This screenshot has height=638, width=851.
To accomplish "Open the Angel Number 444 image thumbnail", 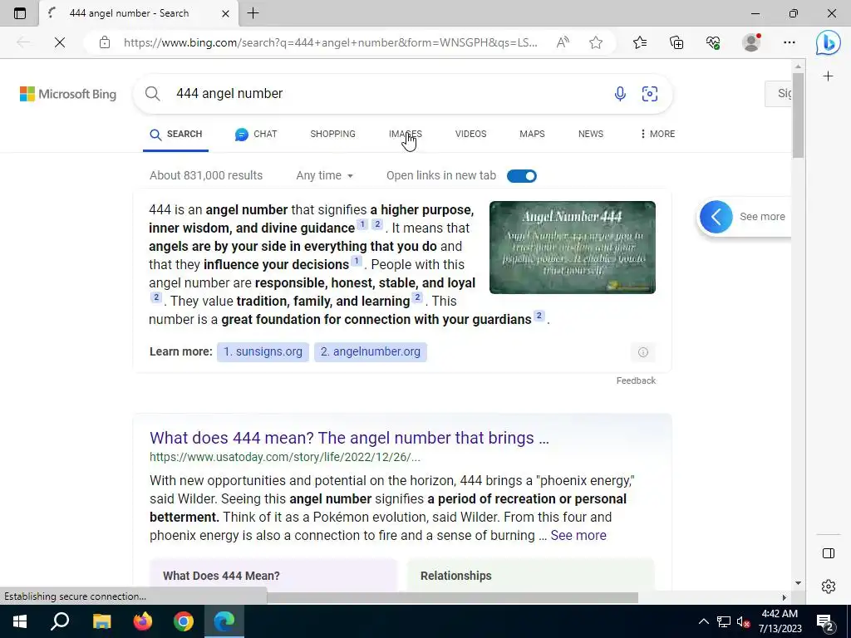I will [573, 248].
